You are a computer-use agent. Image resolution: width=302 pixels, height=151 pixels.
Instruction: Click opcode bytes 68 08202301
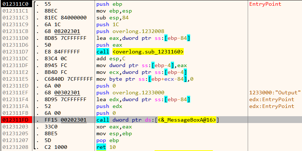tap(62, 31)
